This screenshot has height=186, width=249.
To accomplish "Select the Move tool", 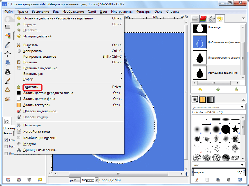I will 8,53.
